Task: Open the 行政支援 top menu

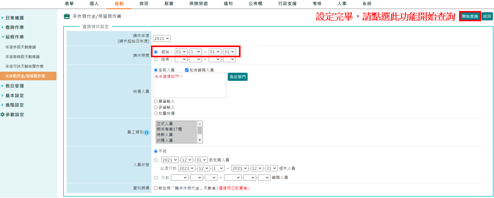Action: pyautogui.click(x=287, y=3)
